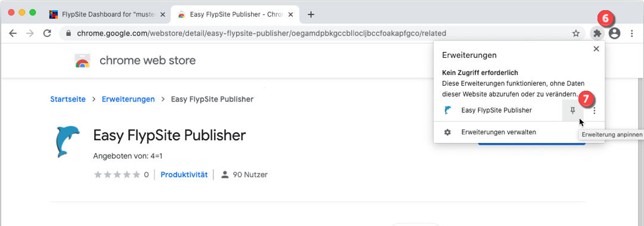644x226 pixels.
Task: Open Chrome's three-dot main menu
Action: [x=632, y=33]
